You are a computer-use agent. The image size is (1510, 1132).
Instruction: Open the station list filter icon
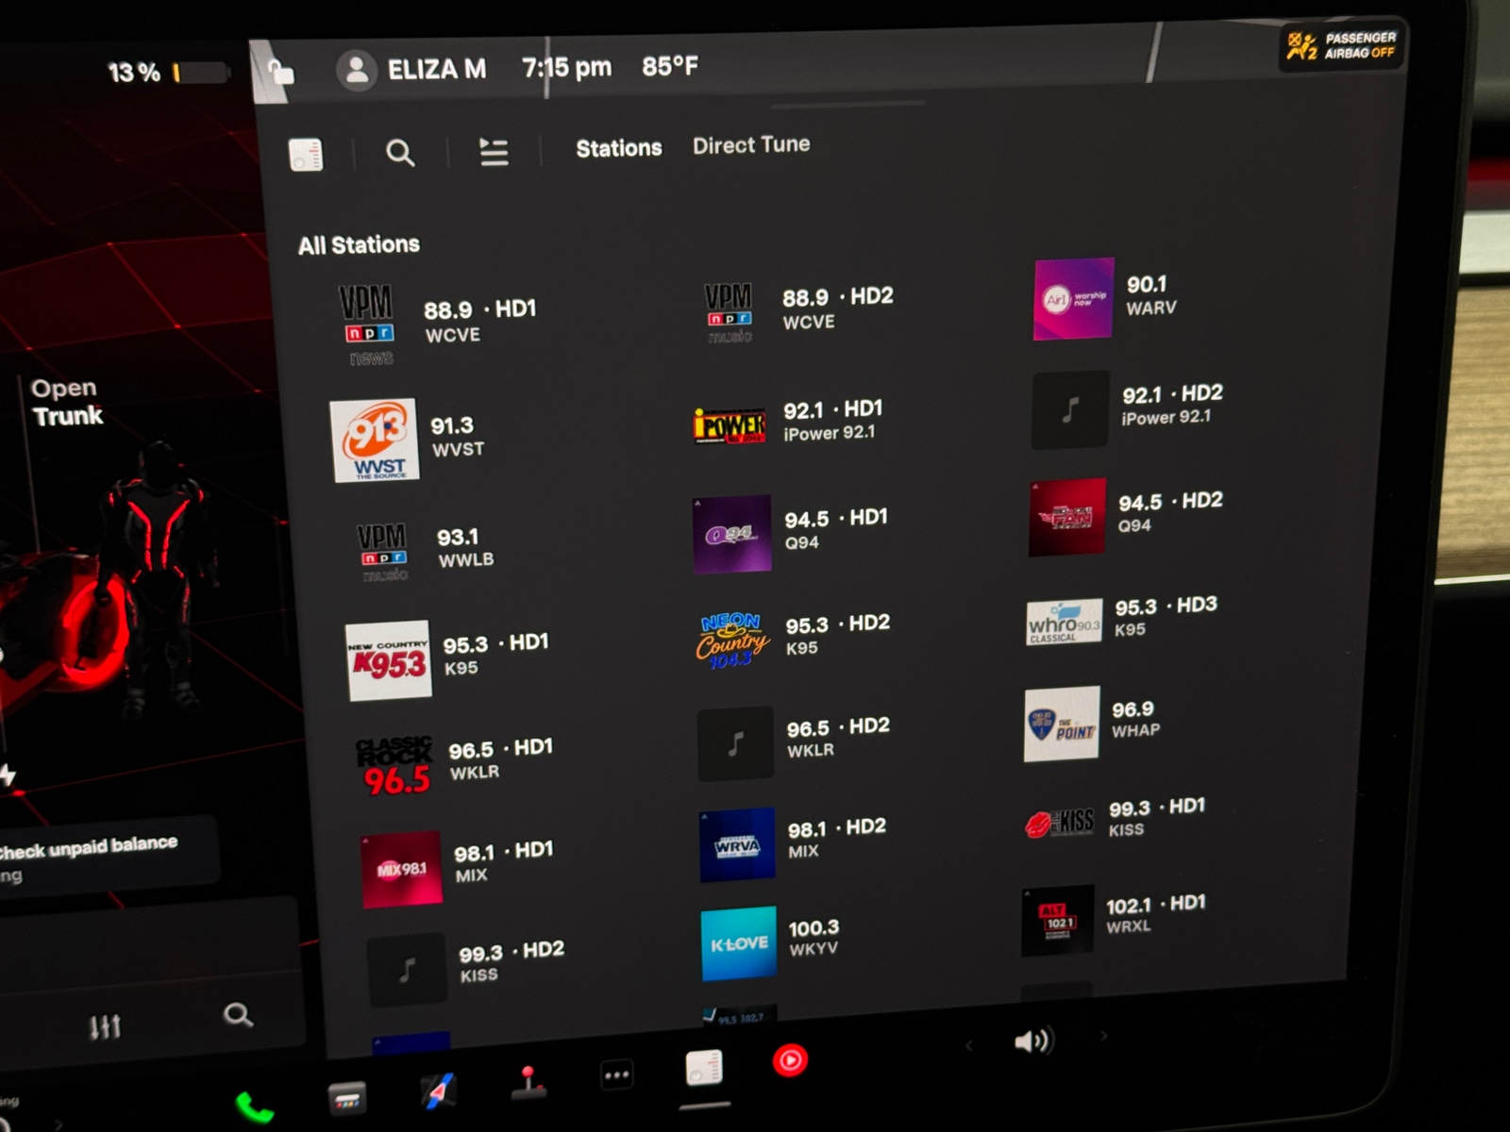[x=494, y=152]
